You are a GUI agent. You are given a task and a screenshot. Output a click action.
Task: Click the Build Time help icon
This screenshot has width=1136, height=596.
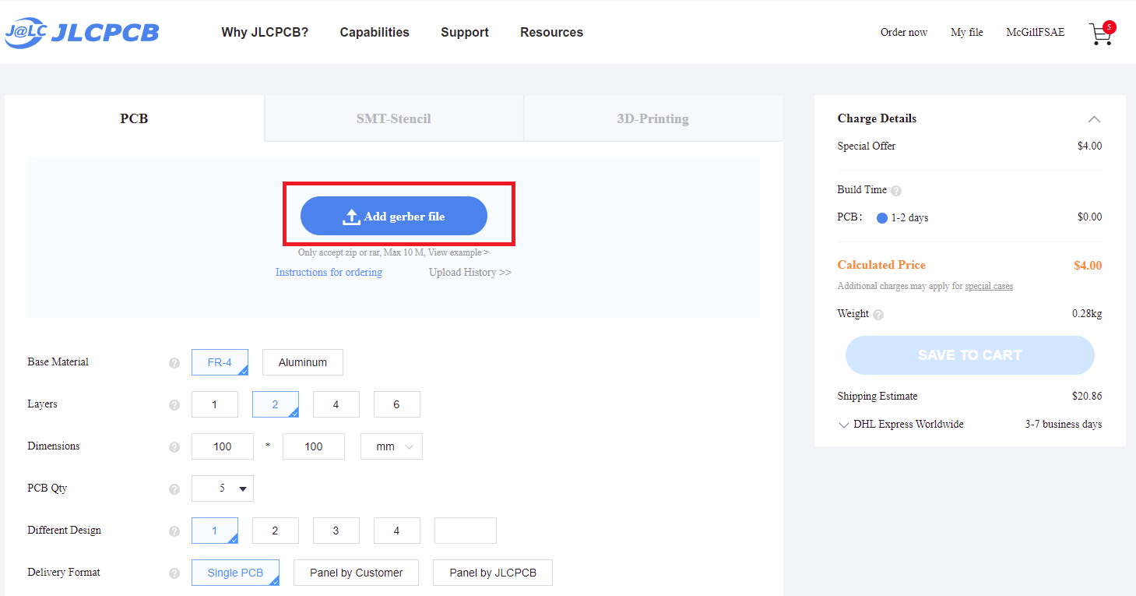[896, 191]
